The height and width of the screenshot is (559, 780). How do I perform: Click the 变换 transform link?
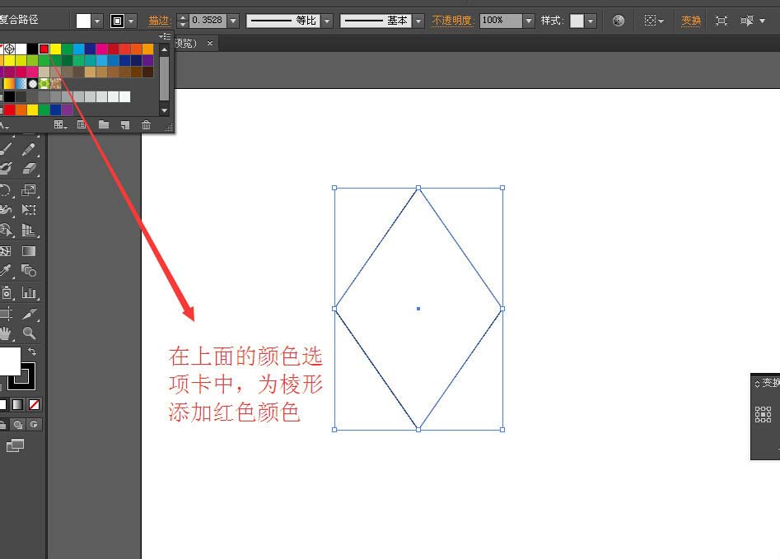click(x=691, y=20)
